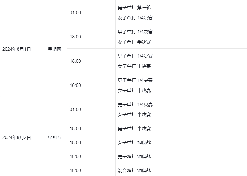Click the 2024年8月1日 date cell
Viewport: 247px width, 176px height.
pyautogui.click(x=16, y=49)
